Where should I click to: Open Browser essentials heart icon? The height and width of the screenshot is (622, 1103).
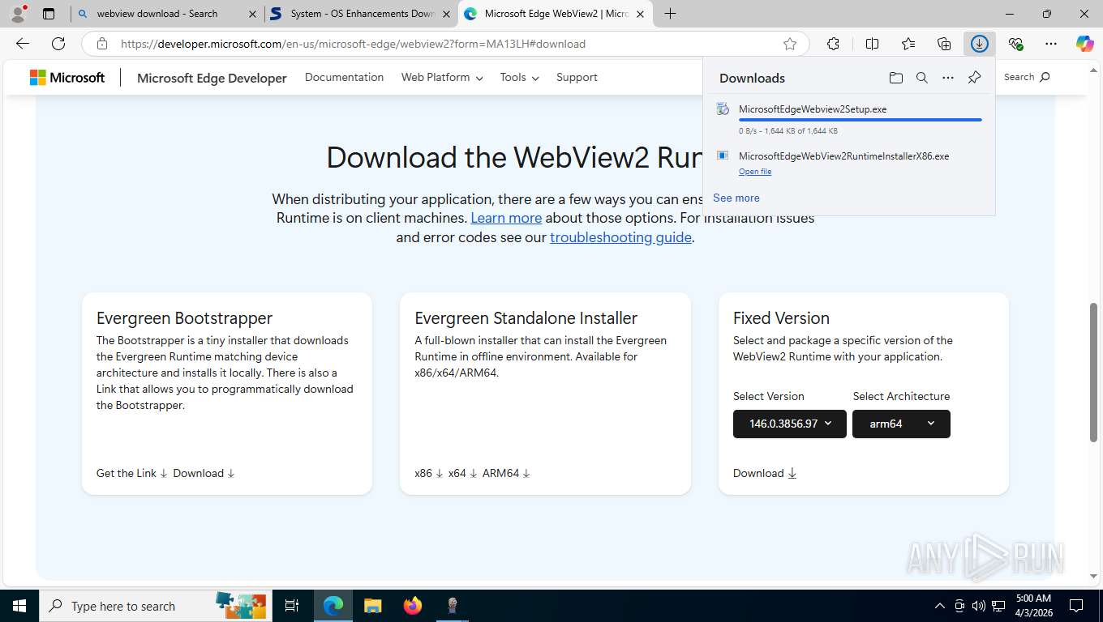(x=1015, y=44)
